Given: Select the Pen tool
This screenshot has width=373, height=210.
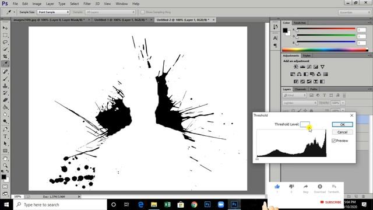Looking at the screenshot, I should pyautogui.click(x=5, y=129).
